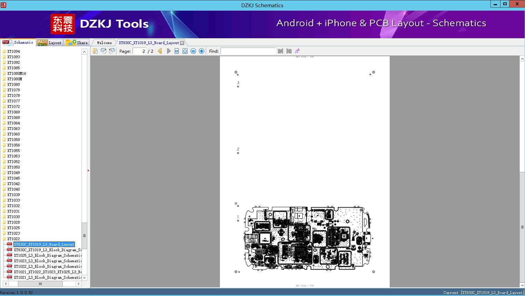Go to next page with gray arrow

click(168, 51)
